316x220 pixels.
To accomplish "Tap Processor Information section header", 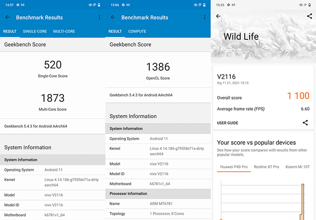I will 158,194.
